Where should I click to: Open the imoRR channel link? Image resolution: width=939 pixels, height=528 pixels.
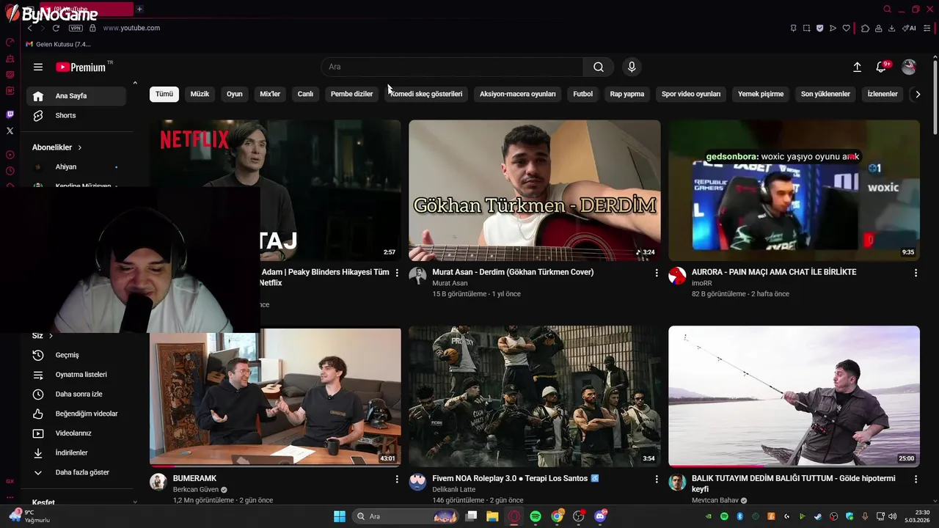point(702,283)
